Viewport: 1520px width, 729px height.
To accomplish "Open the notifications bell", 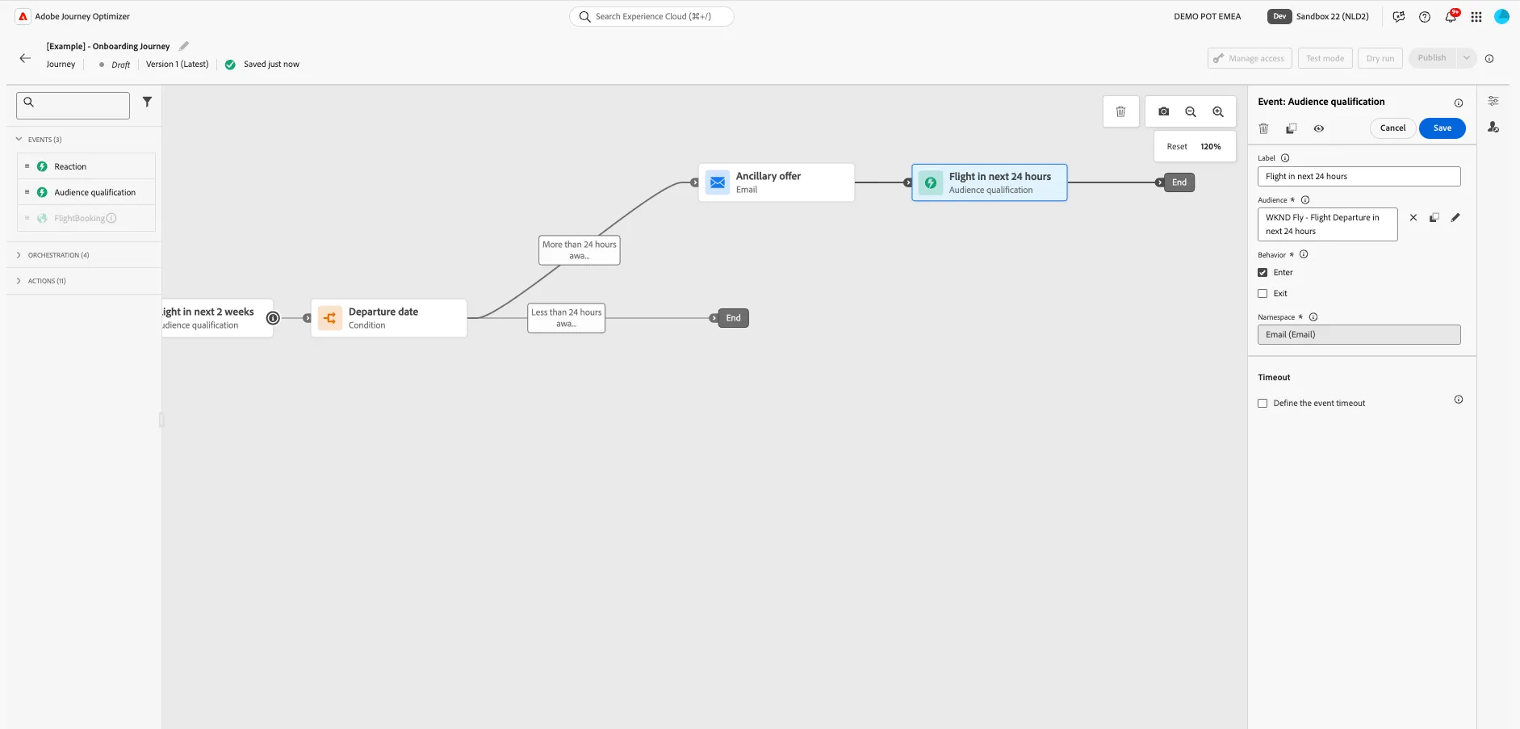I will (x=1451, y=17).
